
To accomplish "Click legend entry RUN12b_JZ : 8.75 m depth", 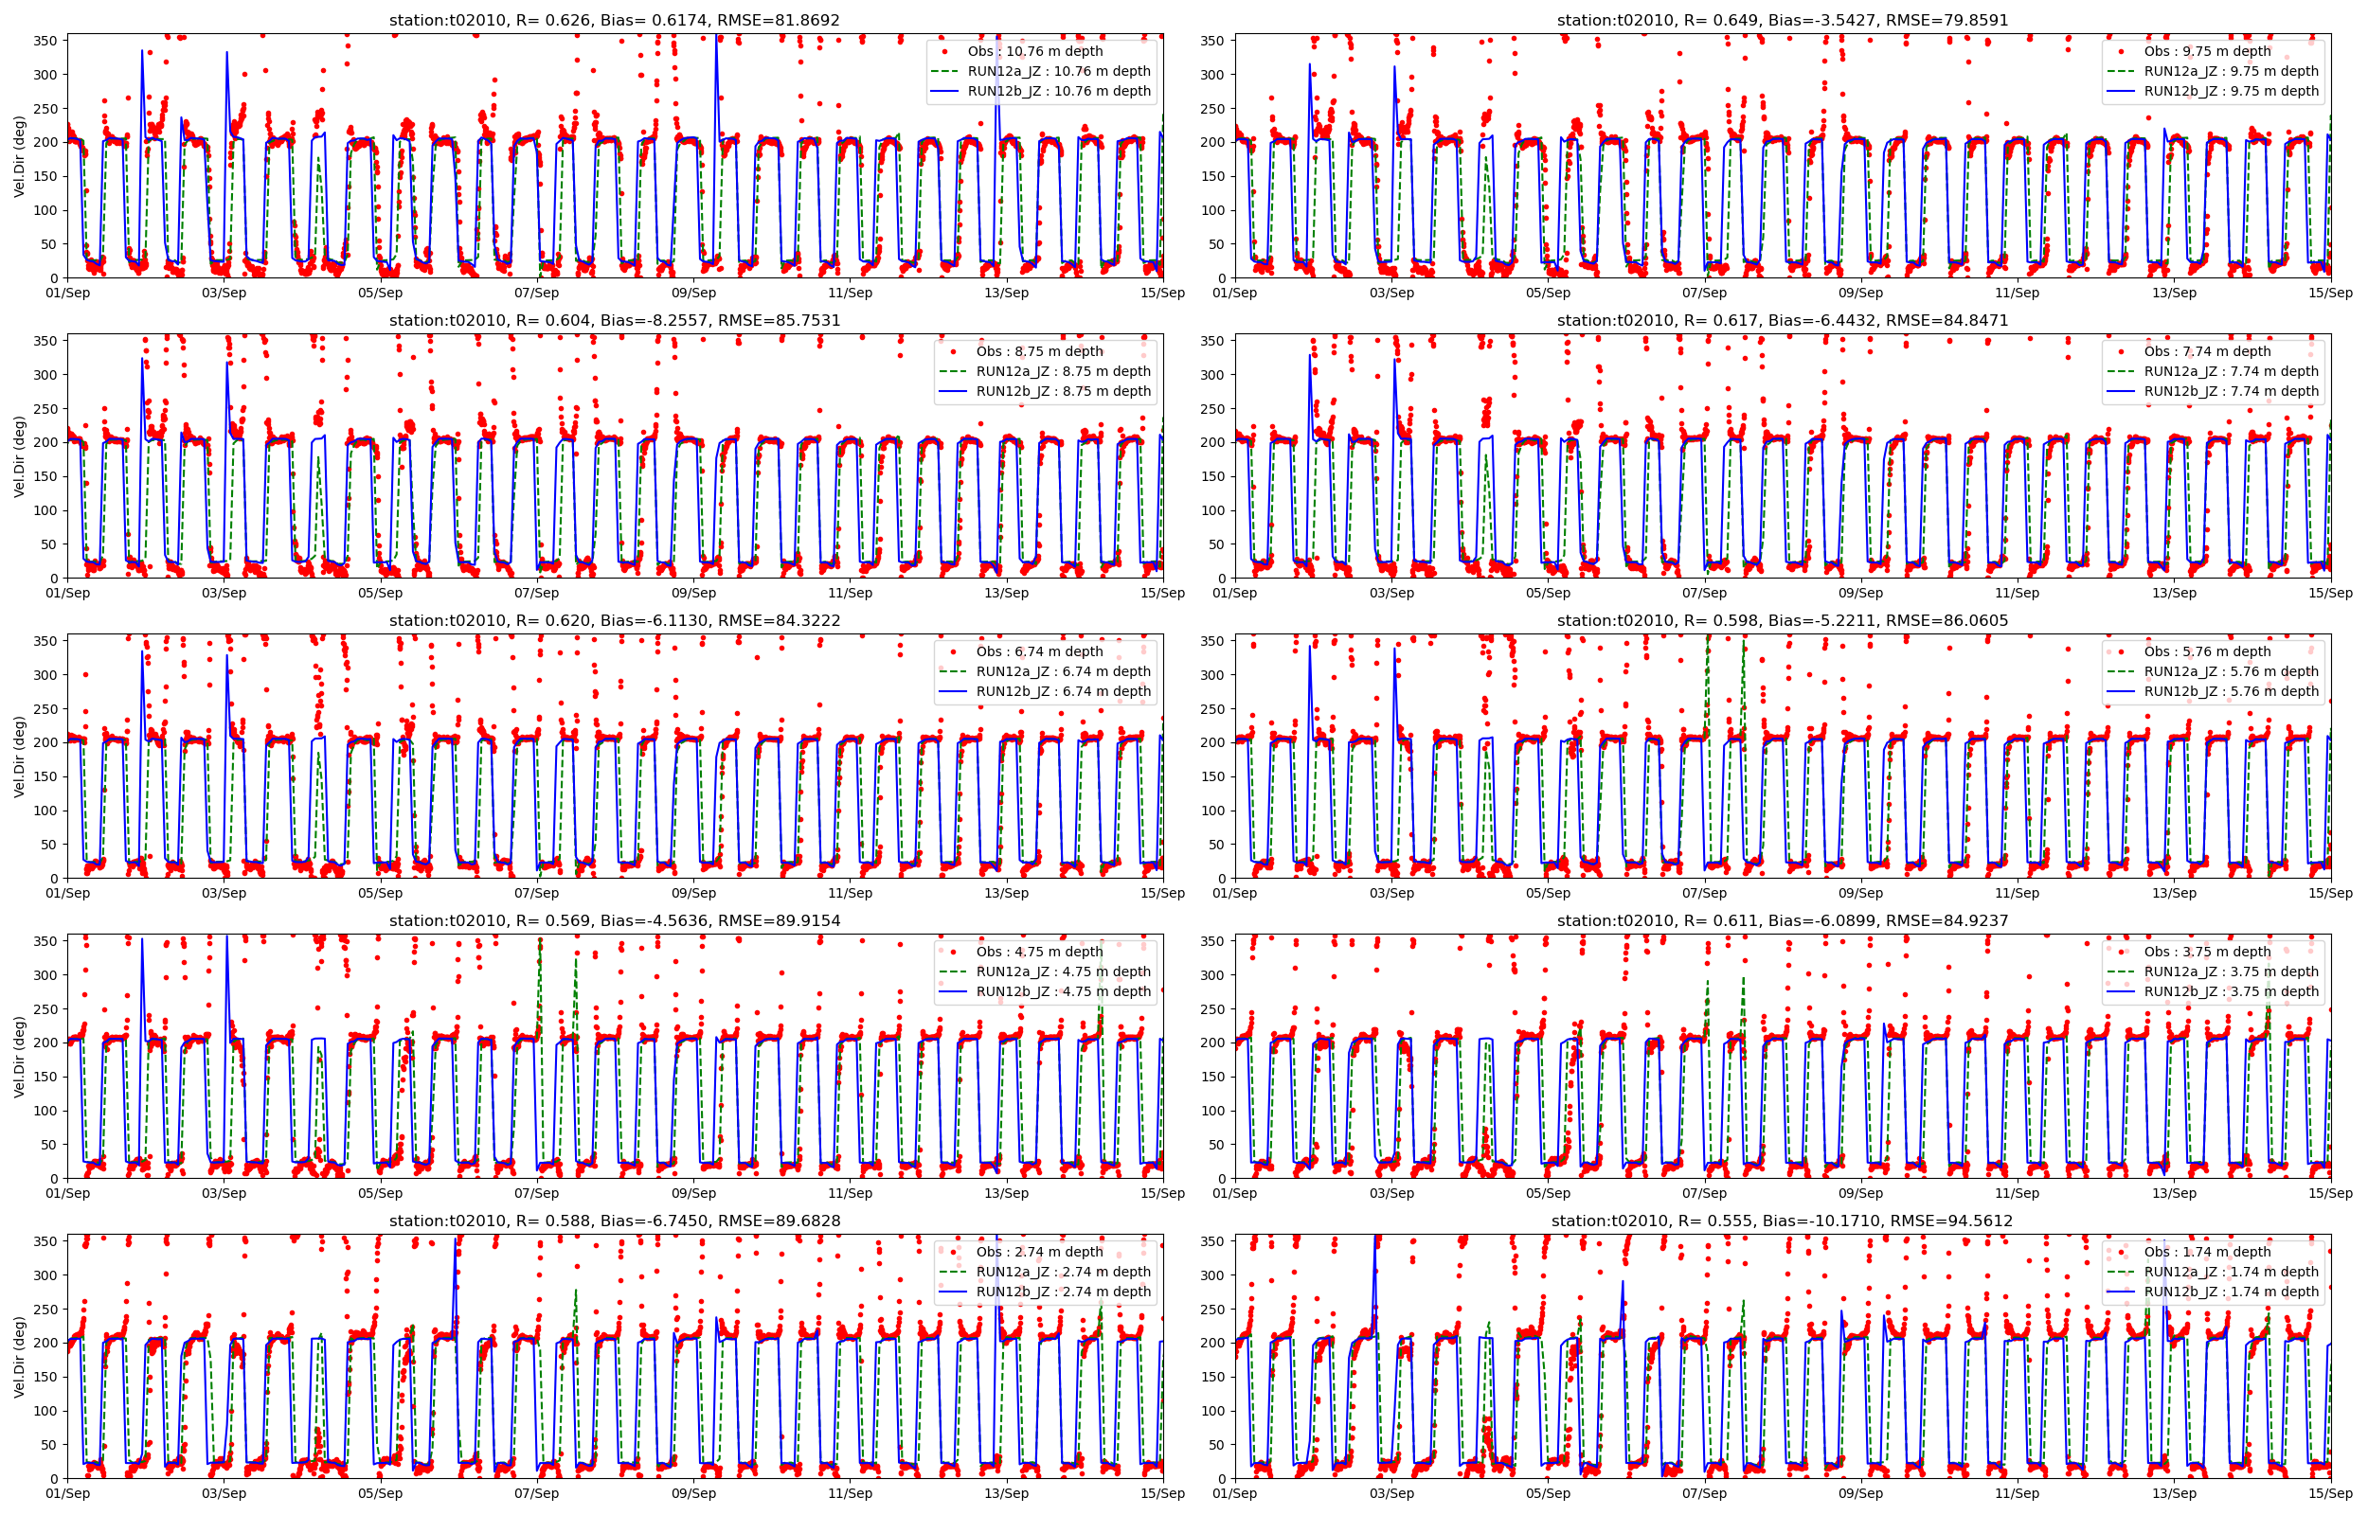I will click(1063, 392).
